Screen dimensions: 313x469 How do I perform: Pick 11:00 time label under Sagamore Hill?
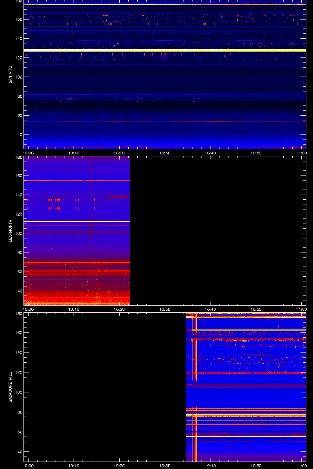tap(301, 465)
